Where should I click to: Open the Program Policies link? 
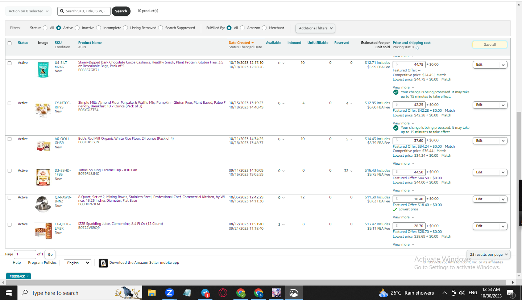(x=42, y=263)
